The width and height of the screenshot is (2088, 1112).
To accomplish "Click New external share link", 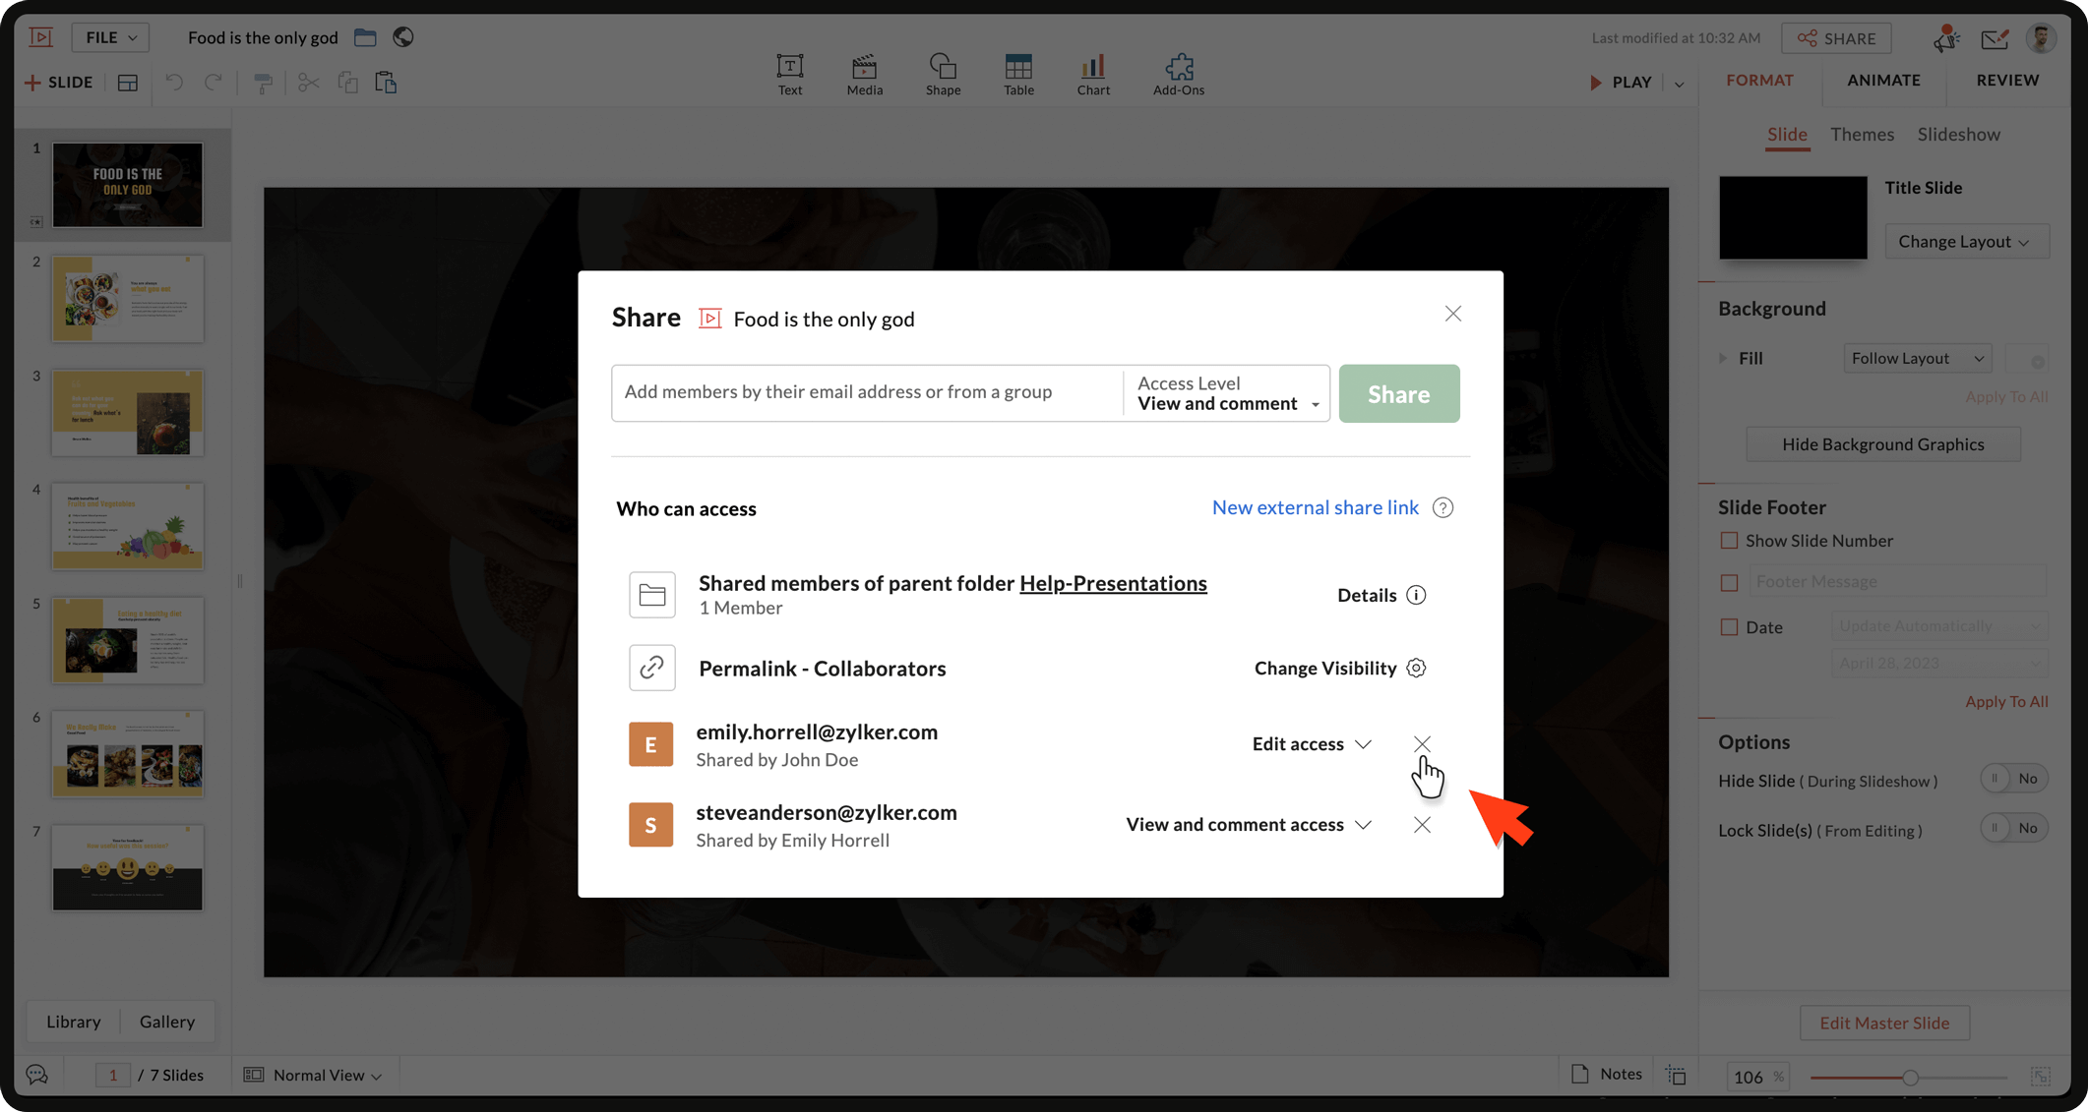I will pyautogui.click(x=1315, y=507).
